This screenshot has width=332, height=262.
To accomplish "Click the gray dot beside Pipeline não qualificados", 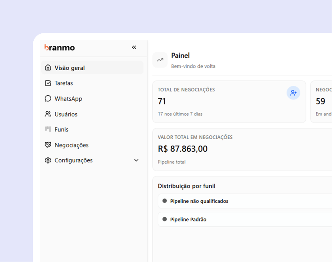I will [164, 201].
